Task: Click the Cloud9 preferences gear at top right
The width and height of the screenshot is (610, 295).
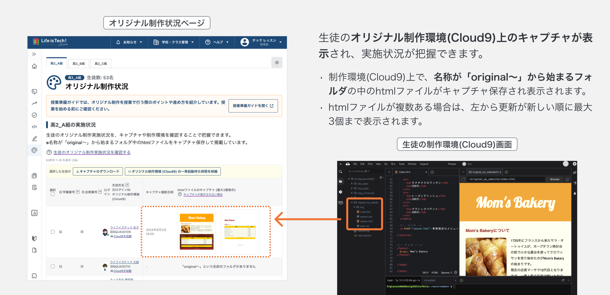Action: 574,164
